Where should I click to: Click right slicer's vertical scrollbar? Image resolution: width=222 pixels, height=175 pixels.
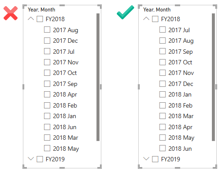click(x=213, y=77)
